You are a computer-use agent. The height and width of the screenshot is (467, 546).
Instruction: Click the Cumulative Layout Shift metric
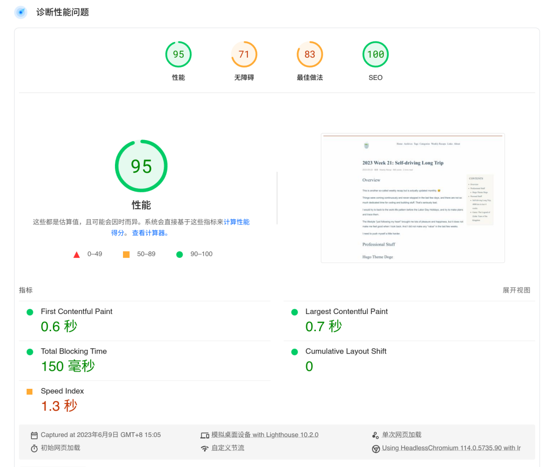pos(346,351)
